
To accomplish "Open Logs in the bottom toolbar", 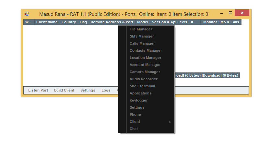I will point(106,90).
